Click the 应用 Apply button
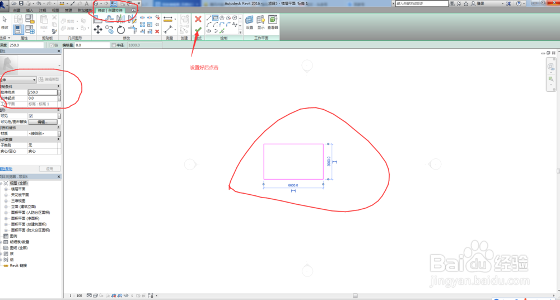Viewport: 560px width, 300px height. [50, 168]
